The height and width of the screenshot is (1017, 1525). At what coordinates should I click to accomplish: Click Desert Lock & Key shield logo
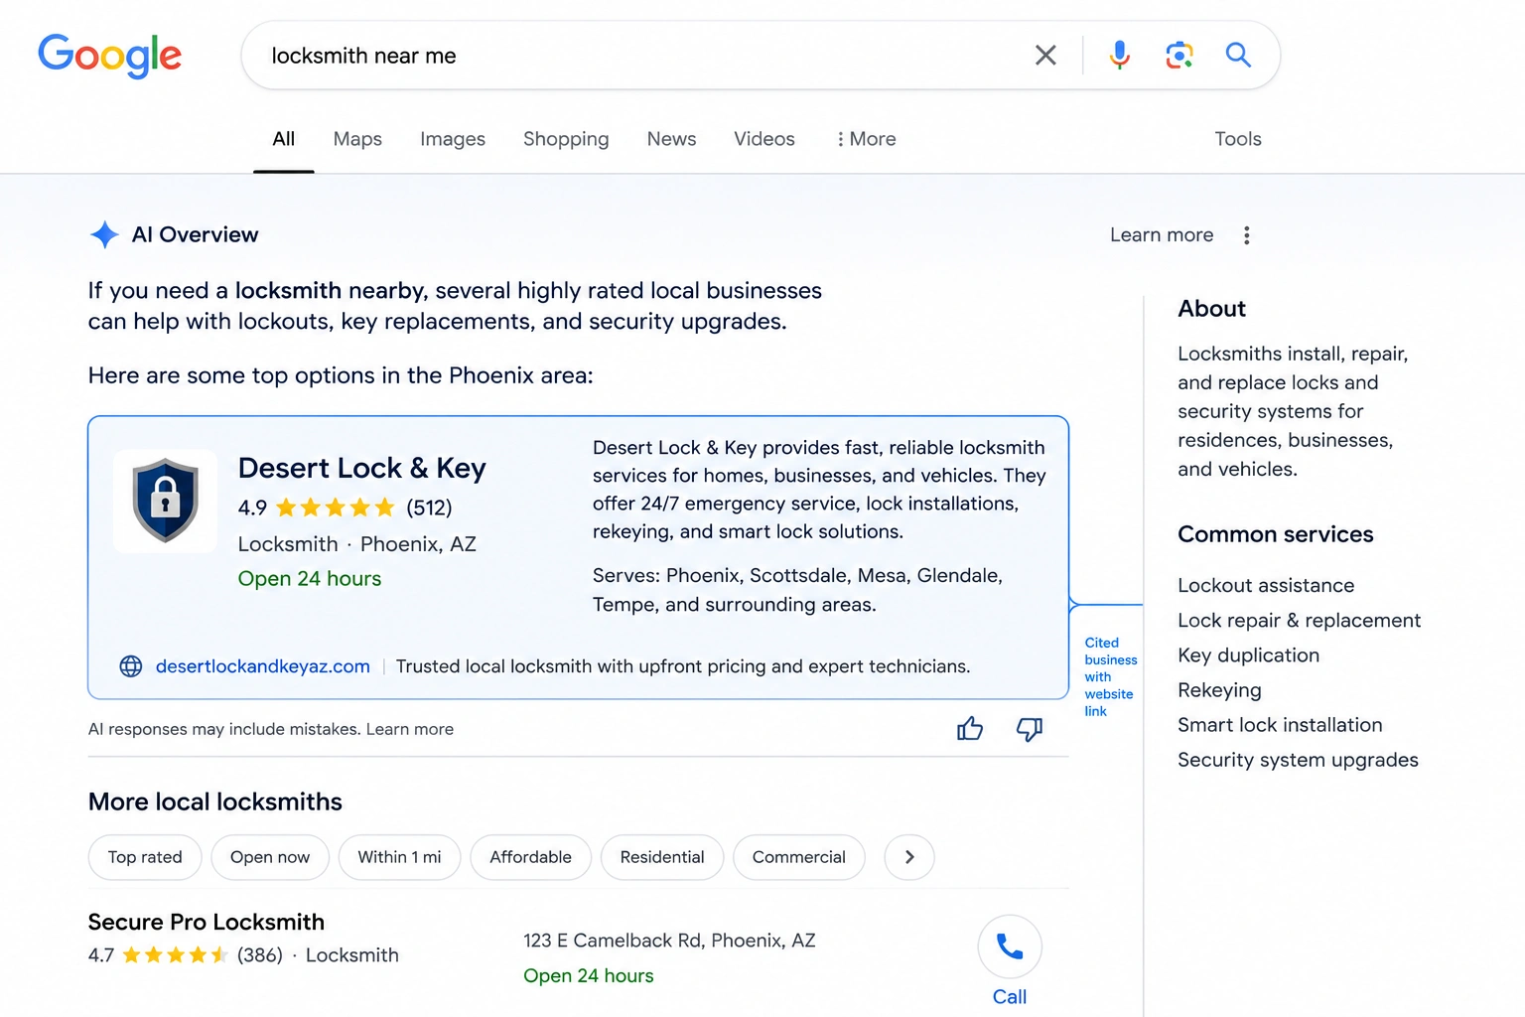165,501
